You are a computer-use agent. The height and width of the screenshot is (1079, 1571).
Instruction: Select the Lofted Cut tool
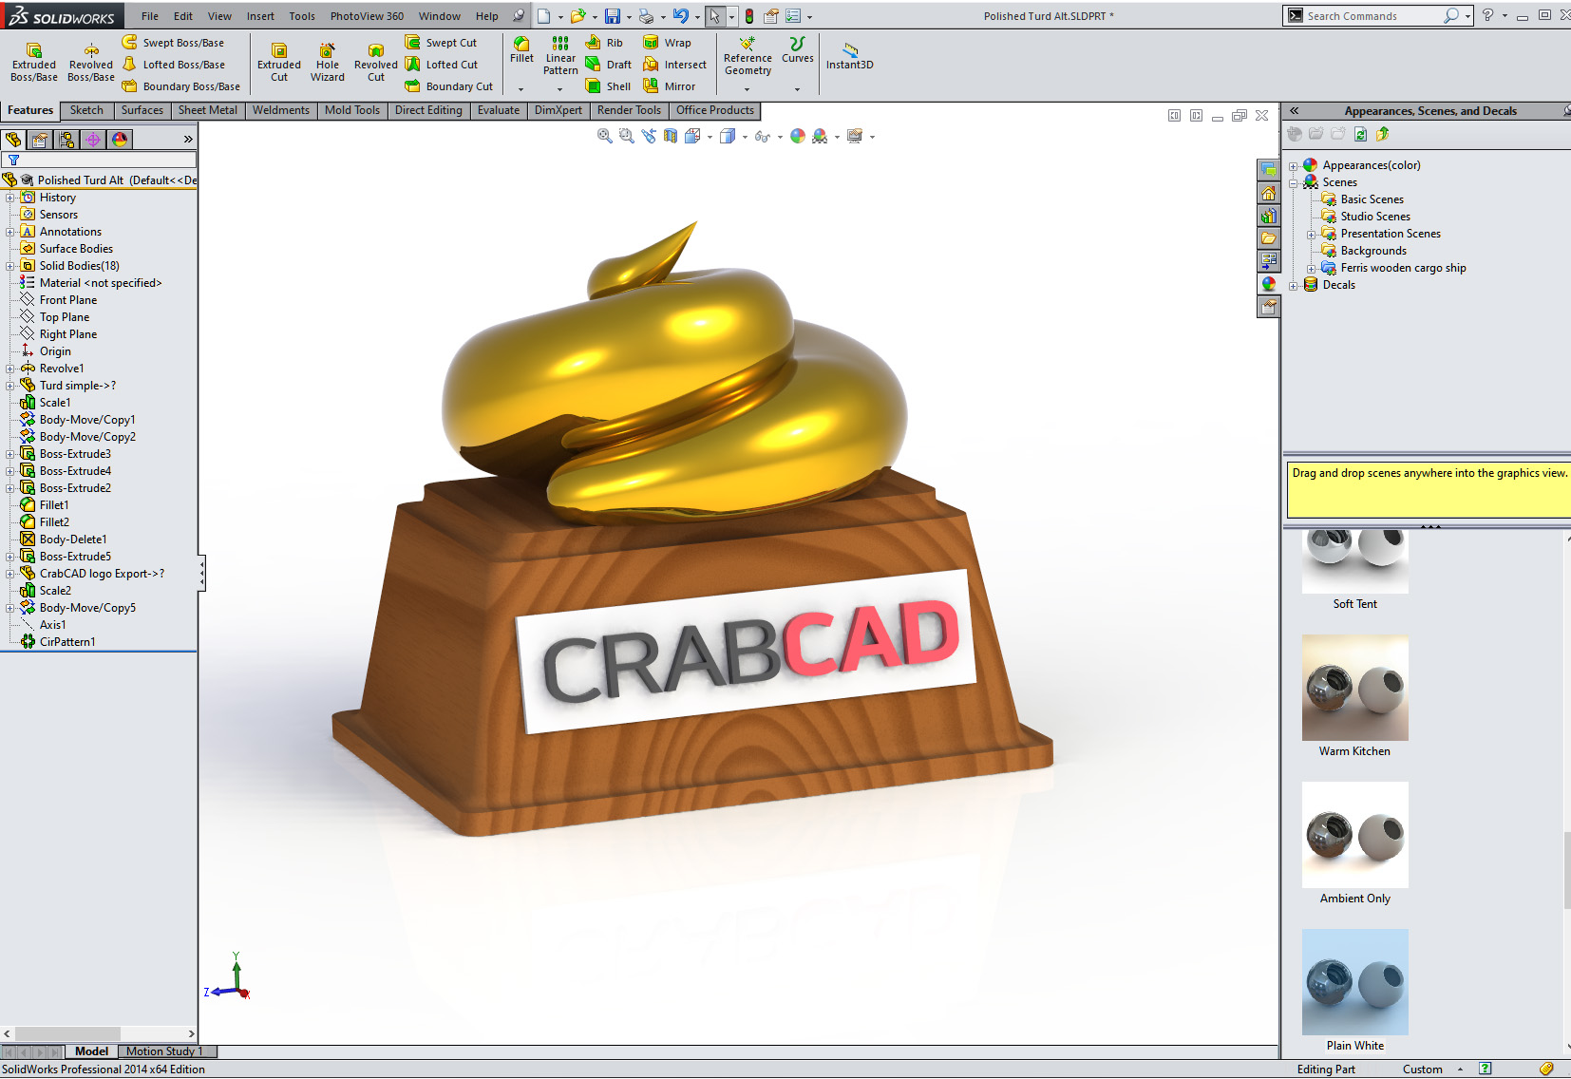441,65
